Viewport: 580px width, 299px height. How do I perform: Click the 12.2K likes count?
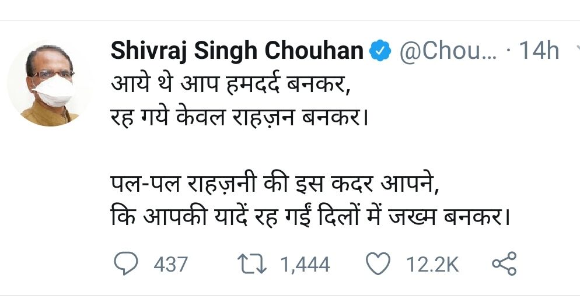point(432,265)
